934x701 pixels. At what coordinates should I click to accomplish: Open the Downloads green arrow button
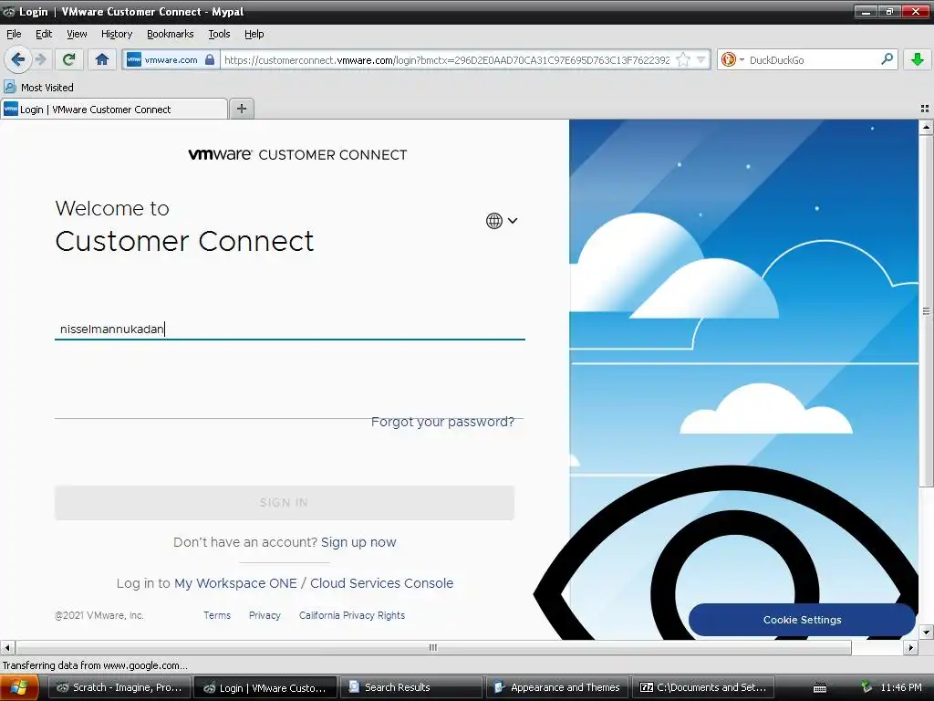click(x=918, y=59)
